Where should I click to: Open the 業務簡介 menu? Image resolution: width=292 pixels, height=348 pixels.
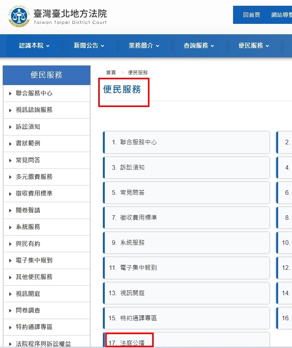pos(144,45)
